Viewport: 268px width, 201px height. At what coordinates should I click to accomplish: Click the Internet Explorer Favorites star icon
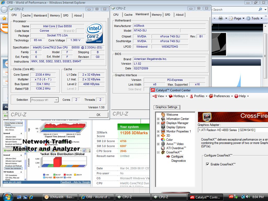[x=4, y=18]
